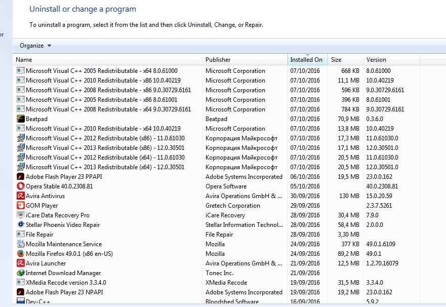
Task: Sort list by Version column
Action: (392, 60)
